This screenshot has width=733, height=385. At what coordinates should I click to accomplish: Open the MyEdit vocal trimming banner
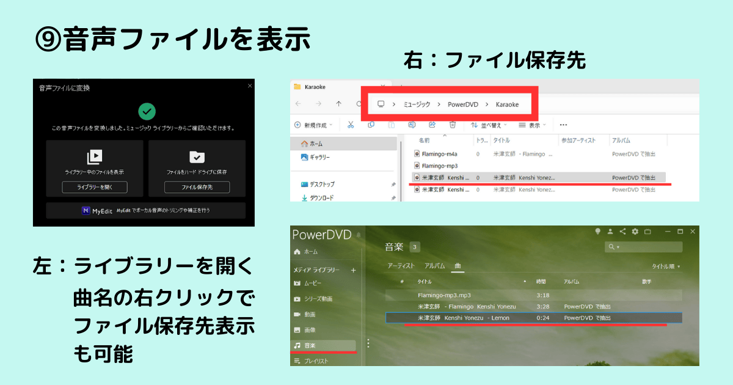tap(145, 210)
